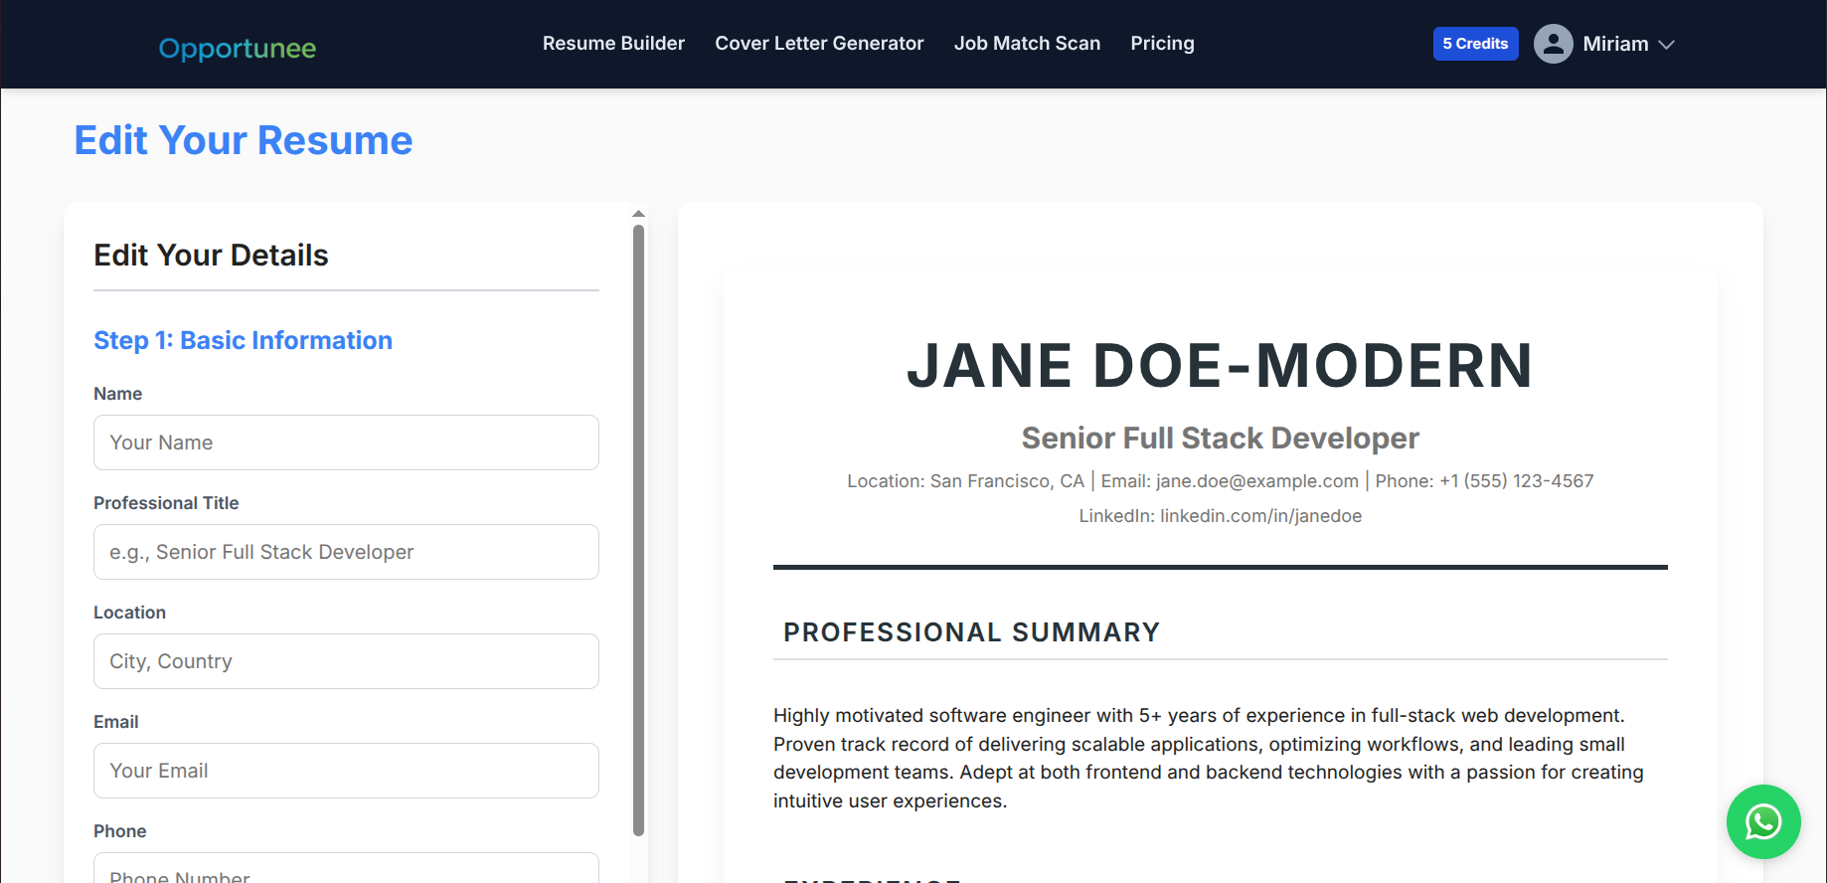
Task: Open the Resume Builder menu item
Action: (x=613, y=44)
